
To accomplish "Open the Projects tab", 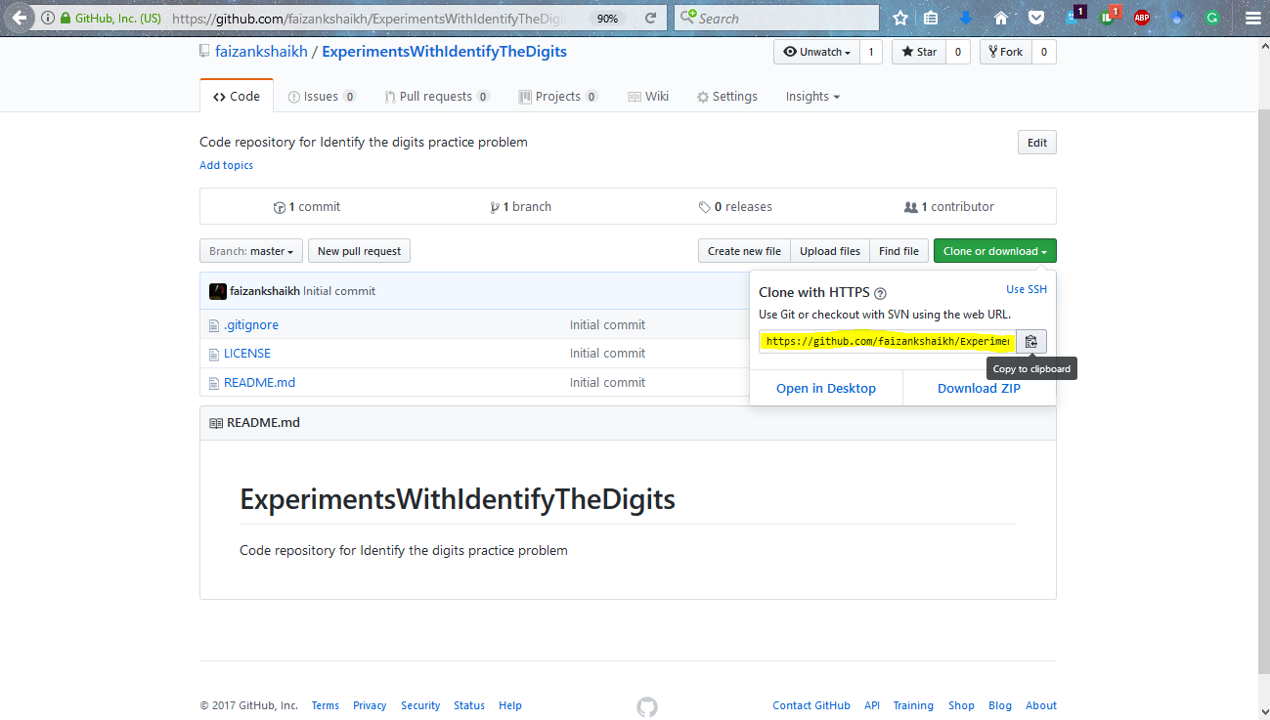I will pyautogui.click(x=558, y=97).
